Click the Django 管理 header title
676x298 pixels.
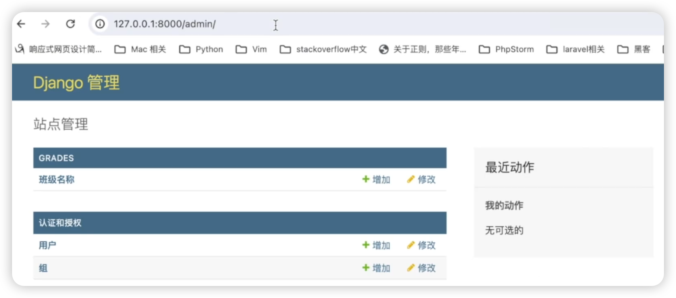point(76,82)
